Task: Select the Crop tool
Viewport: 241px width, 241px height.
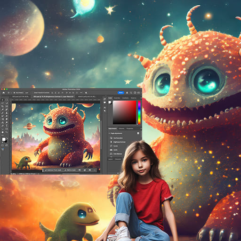Action: 2,106
